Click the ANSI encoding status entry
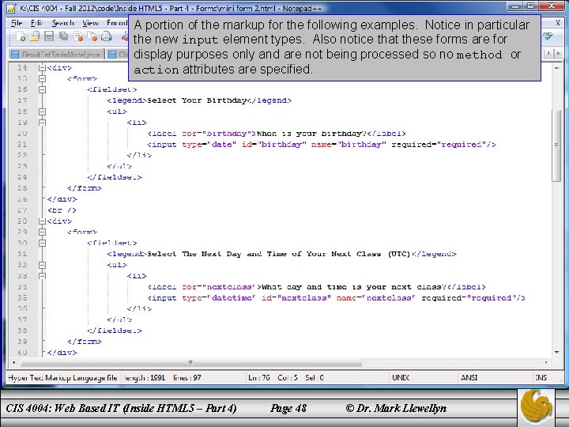 coord(469,378)
